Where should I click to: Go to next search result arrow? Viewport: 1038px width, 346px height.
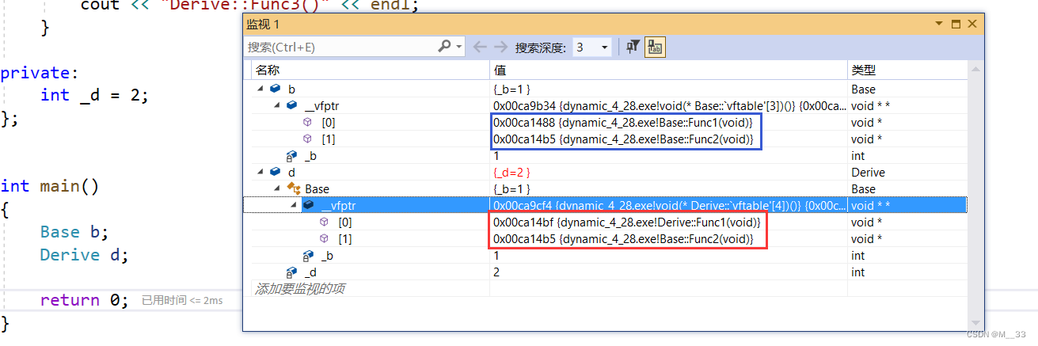point(500,47)
